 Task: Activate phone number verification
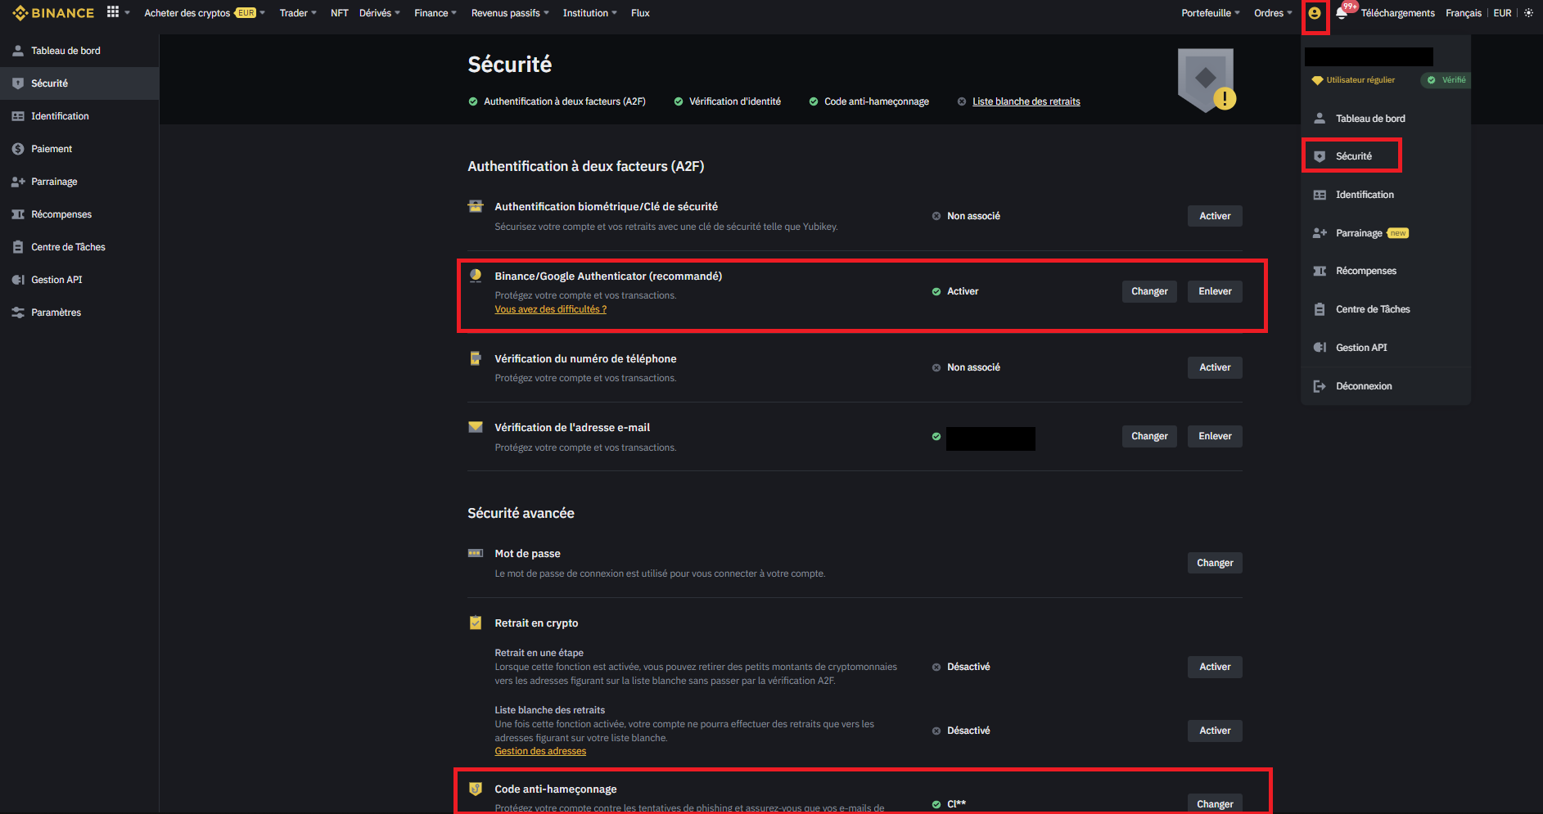tap(1215, 367)
